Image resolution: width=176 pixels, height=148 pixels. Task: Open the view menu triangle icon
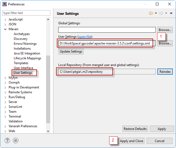[x=171, y=13]
